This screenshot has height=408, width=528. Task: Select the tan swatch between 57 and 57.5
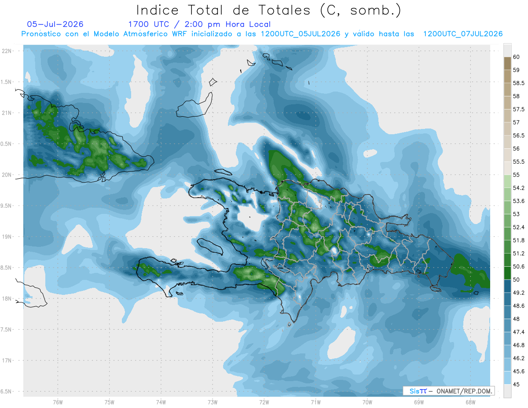coord(507,116)
